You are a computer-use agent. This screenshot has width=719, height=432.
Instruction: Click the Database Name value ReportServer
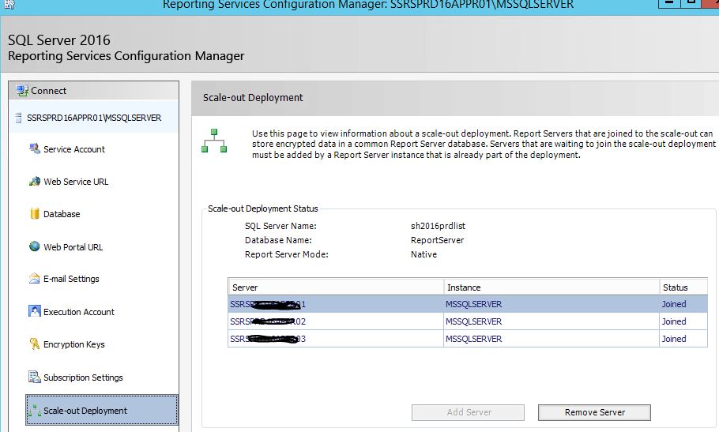[x=437, y=240]
